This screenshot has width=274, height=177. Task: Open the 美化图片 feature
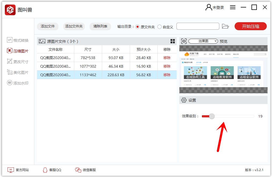click(x=18, y=72)
